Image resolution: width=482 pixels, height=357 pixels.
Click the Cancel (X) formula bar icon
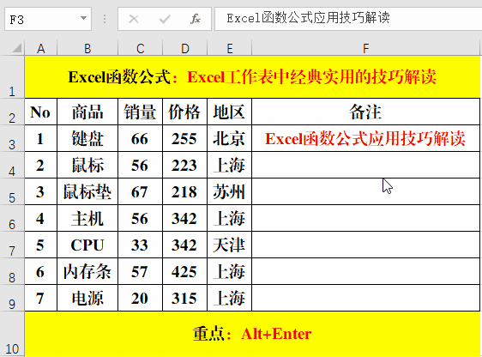point(134,19)
